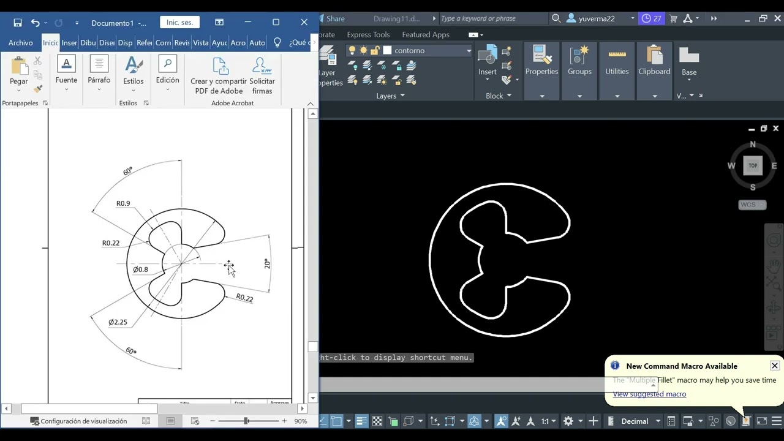Click the Word zoom in plus button
The image size is (784, 441).
(284, 421)
